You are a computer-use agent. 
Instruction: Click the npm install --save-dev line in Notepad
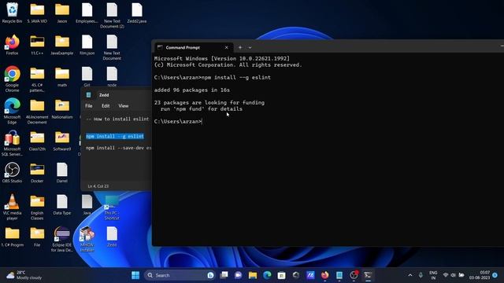119,148
